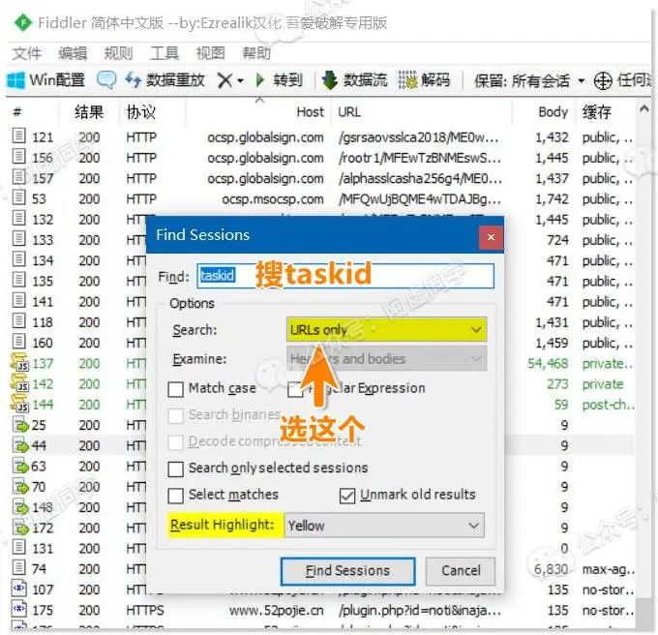Select the ocsp.msocsp.com host cell
658x635 pixels.
pyautogui.click(x=273, y=199)
